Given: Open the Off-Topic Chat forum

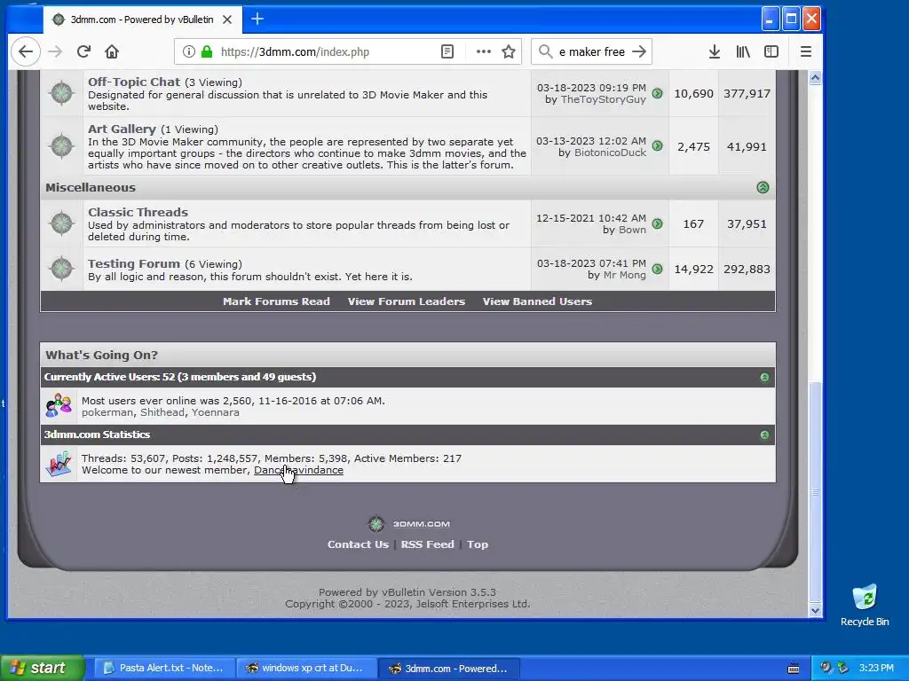Looking at the screenshot, I should point(134,82).
